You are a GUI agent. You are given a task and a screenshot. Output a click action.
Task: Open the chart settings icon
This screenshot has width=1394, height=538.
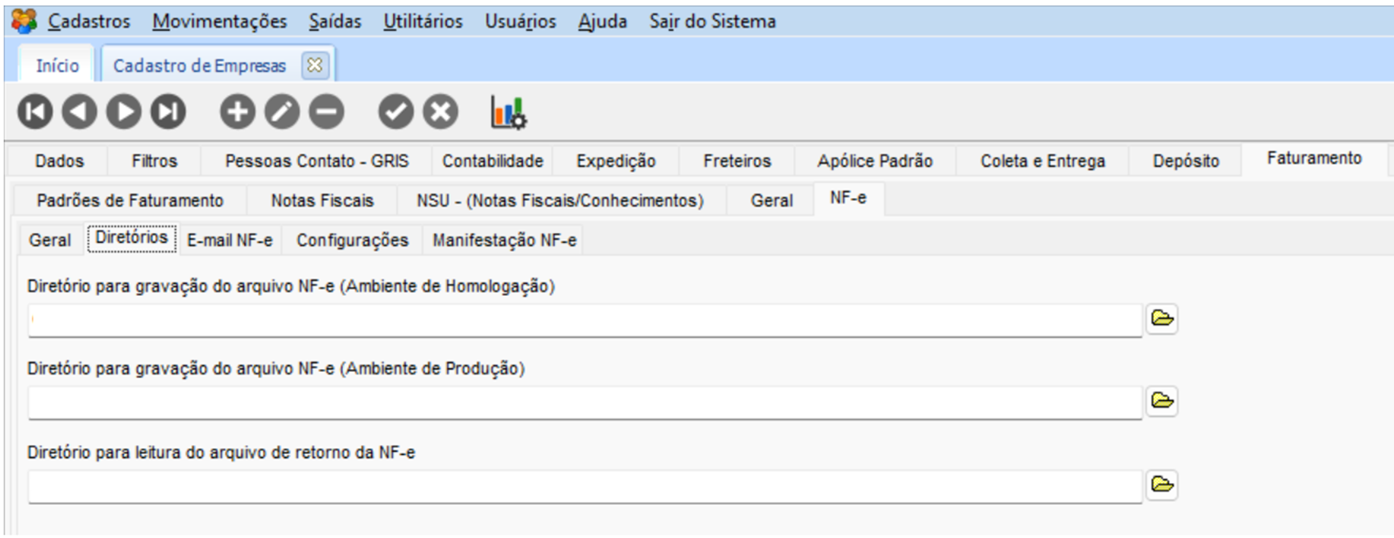click(x=508, y=111)
